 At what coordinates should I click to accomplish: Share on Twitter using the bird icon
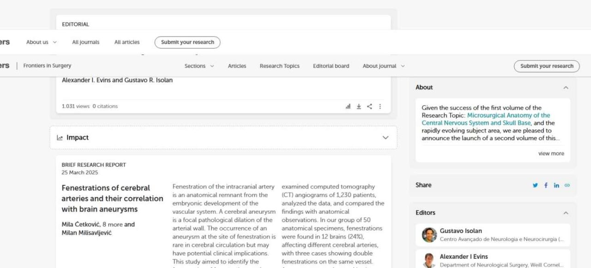(x=535, y=185)
